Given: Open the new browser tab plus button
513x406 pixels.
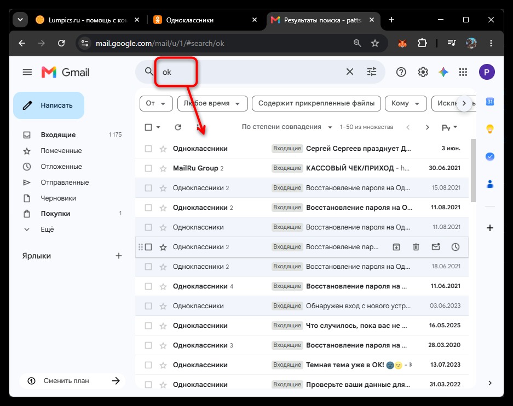Looking at the screenshot, I should 391,20.
